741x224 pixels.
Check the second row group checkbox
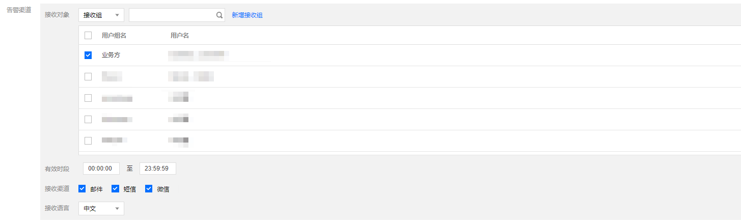pos(88,76)
